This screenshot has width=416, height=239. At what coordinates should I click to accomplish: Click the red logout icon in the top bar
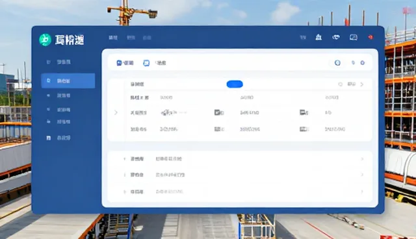click(x=370, y=37)
